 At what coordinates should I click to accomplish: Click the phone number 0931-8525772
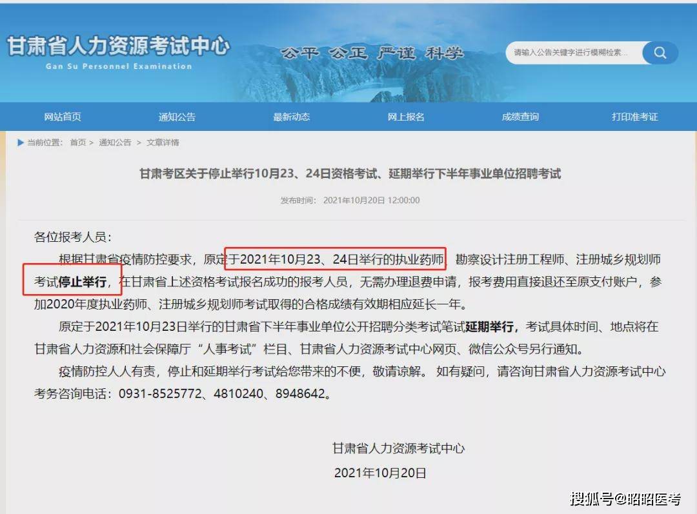click(160, 394)
